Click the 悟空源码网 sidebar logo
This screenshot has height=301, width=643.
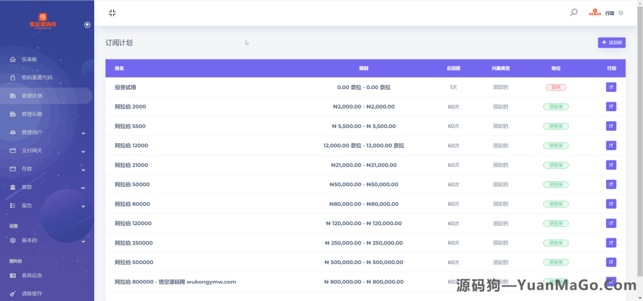pyautogui.click(x=43, y=21)
